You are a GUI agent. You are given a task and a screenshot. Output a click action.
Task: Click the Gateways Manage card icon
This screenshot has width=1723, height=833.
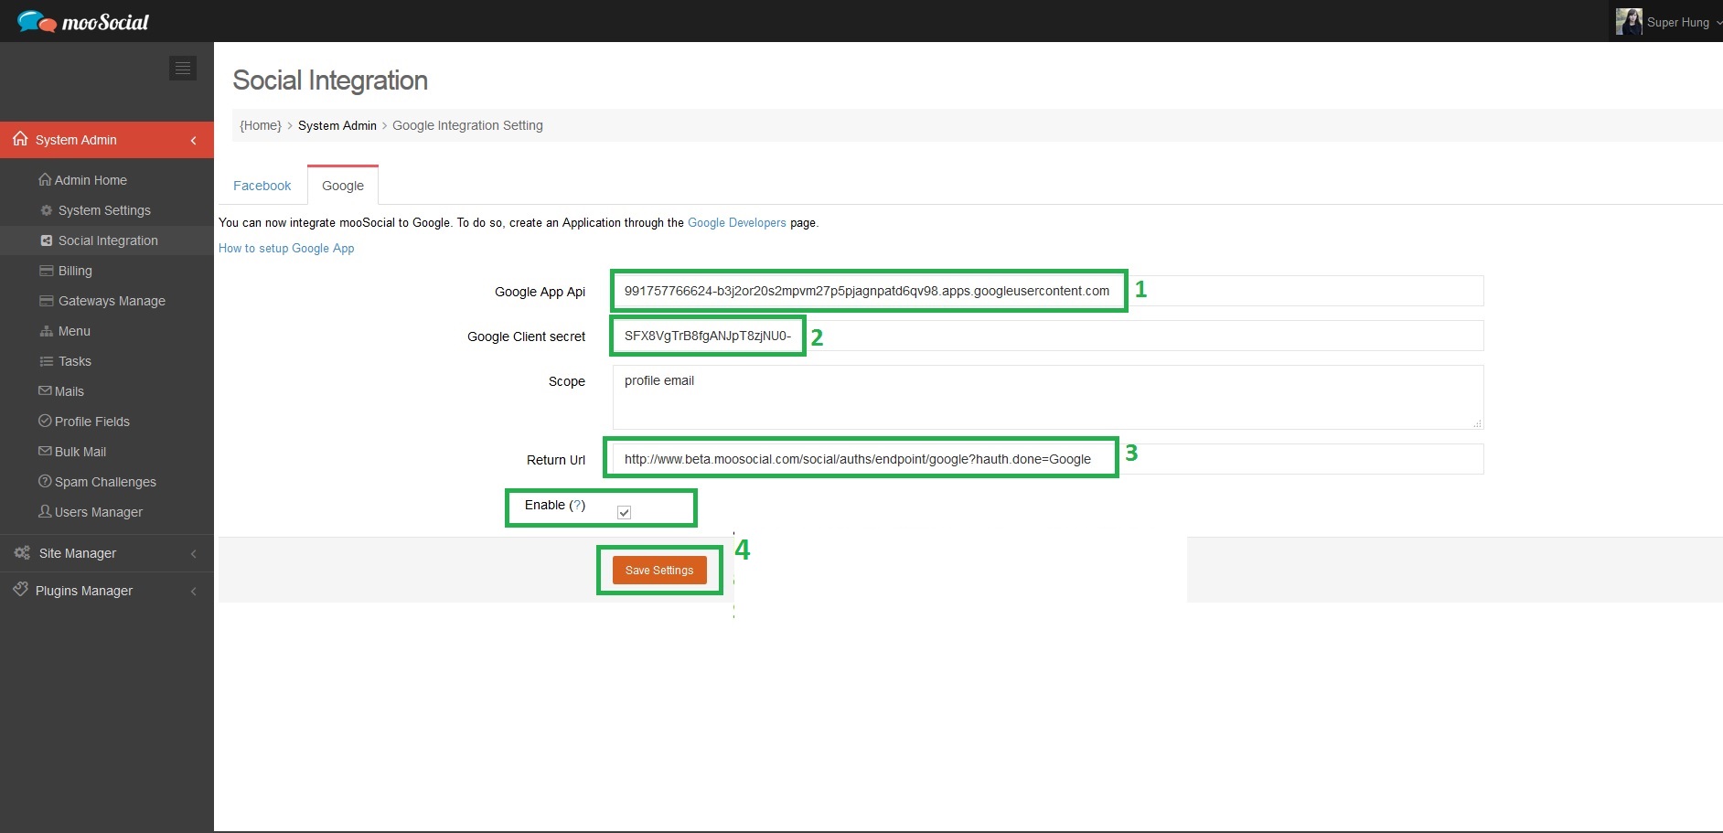tap(47, 301)
